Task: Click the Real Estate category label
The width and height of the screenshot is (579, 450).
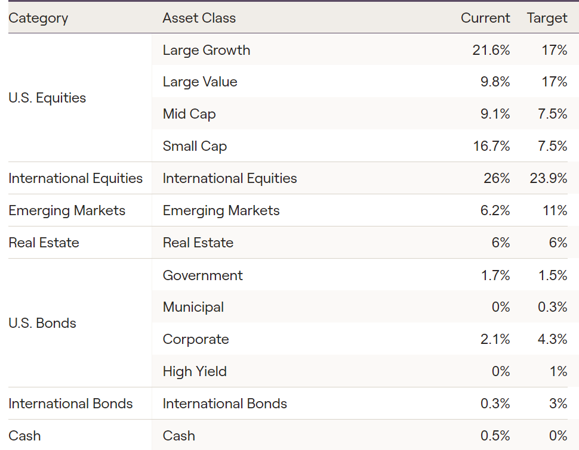Action: [x=44, y=243]
